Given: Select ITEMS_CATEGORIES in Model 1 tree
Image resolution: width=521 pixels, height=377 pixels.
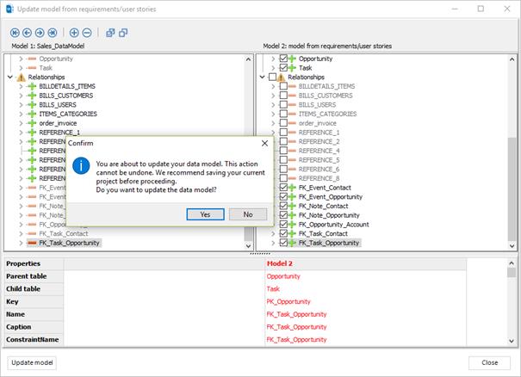Looking at the screenshot, I should click(68, 114).
